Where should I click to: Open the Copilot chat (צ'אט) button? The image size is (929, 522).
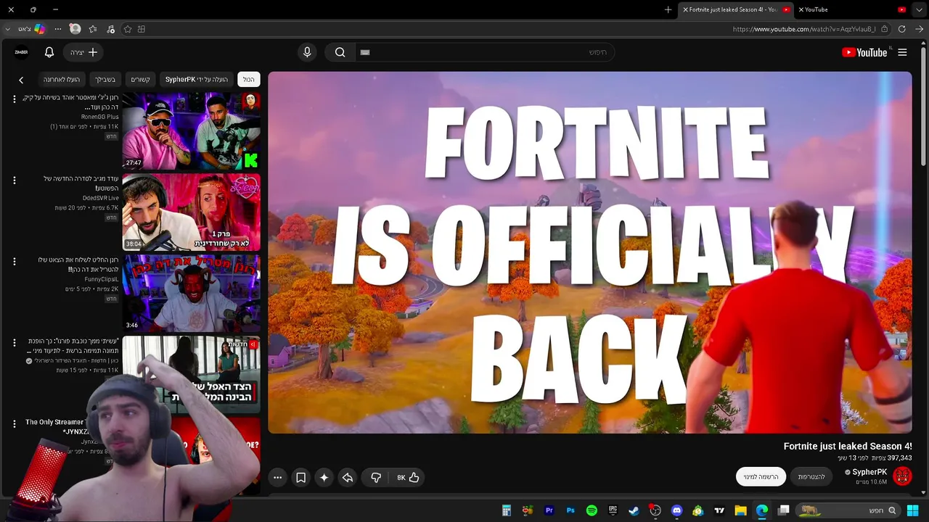coord(31,29)
